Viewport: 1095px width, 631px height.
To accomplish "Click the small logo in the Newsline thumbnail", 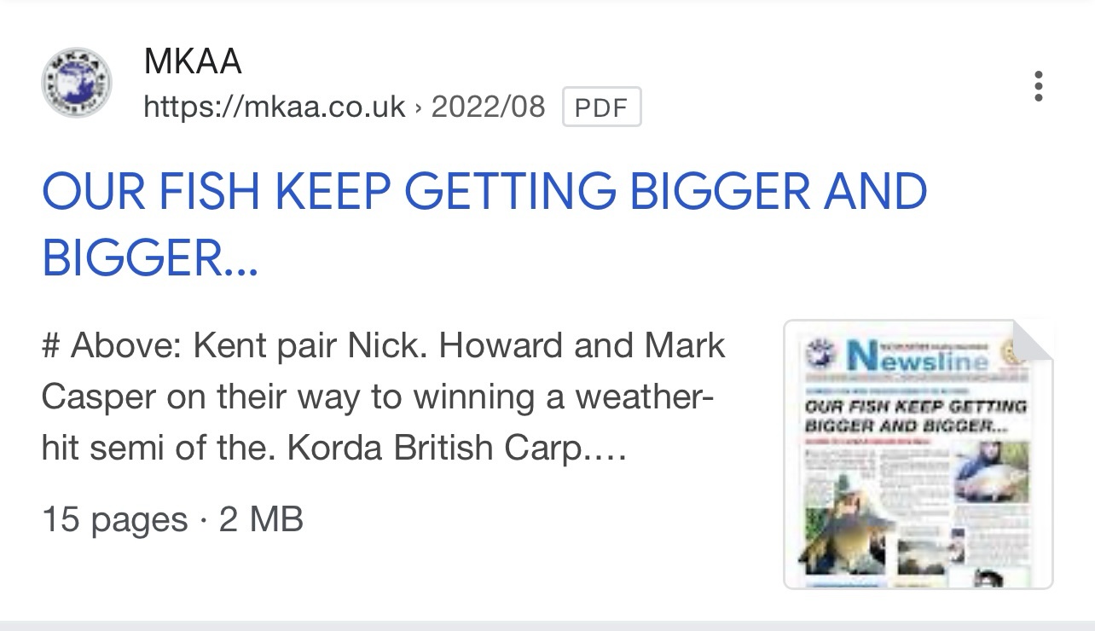I will [x=820, y=354].
